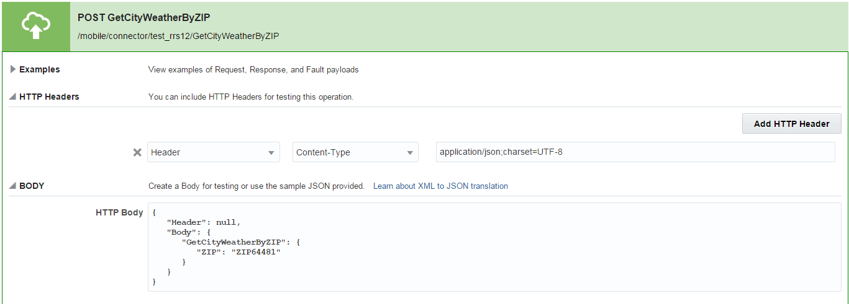Image resolution: width=849 pixels, height=304 pixels.
Task: Click the arrow on the Header dropdown
Action: tap(271, 153)
